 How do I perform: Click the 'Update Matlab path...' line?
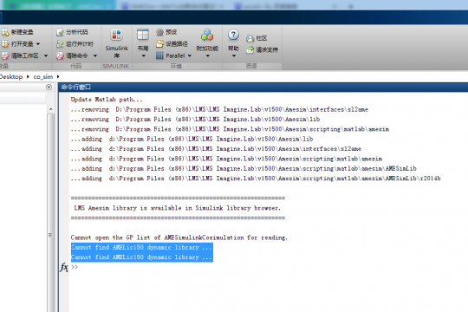(x=107, y=100)
